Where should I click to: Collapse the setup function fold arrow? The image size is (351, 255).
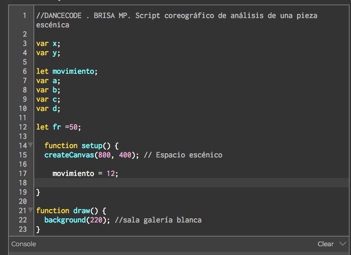tap(30, 145)
